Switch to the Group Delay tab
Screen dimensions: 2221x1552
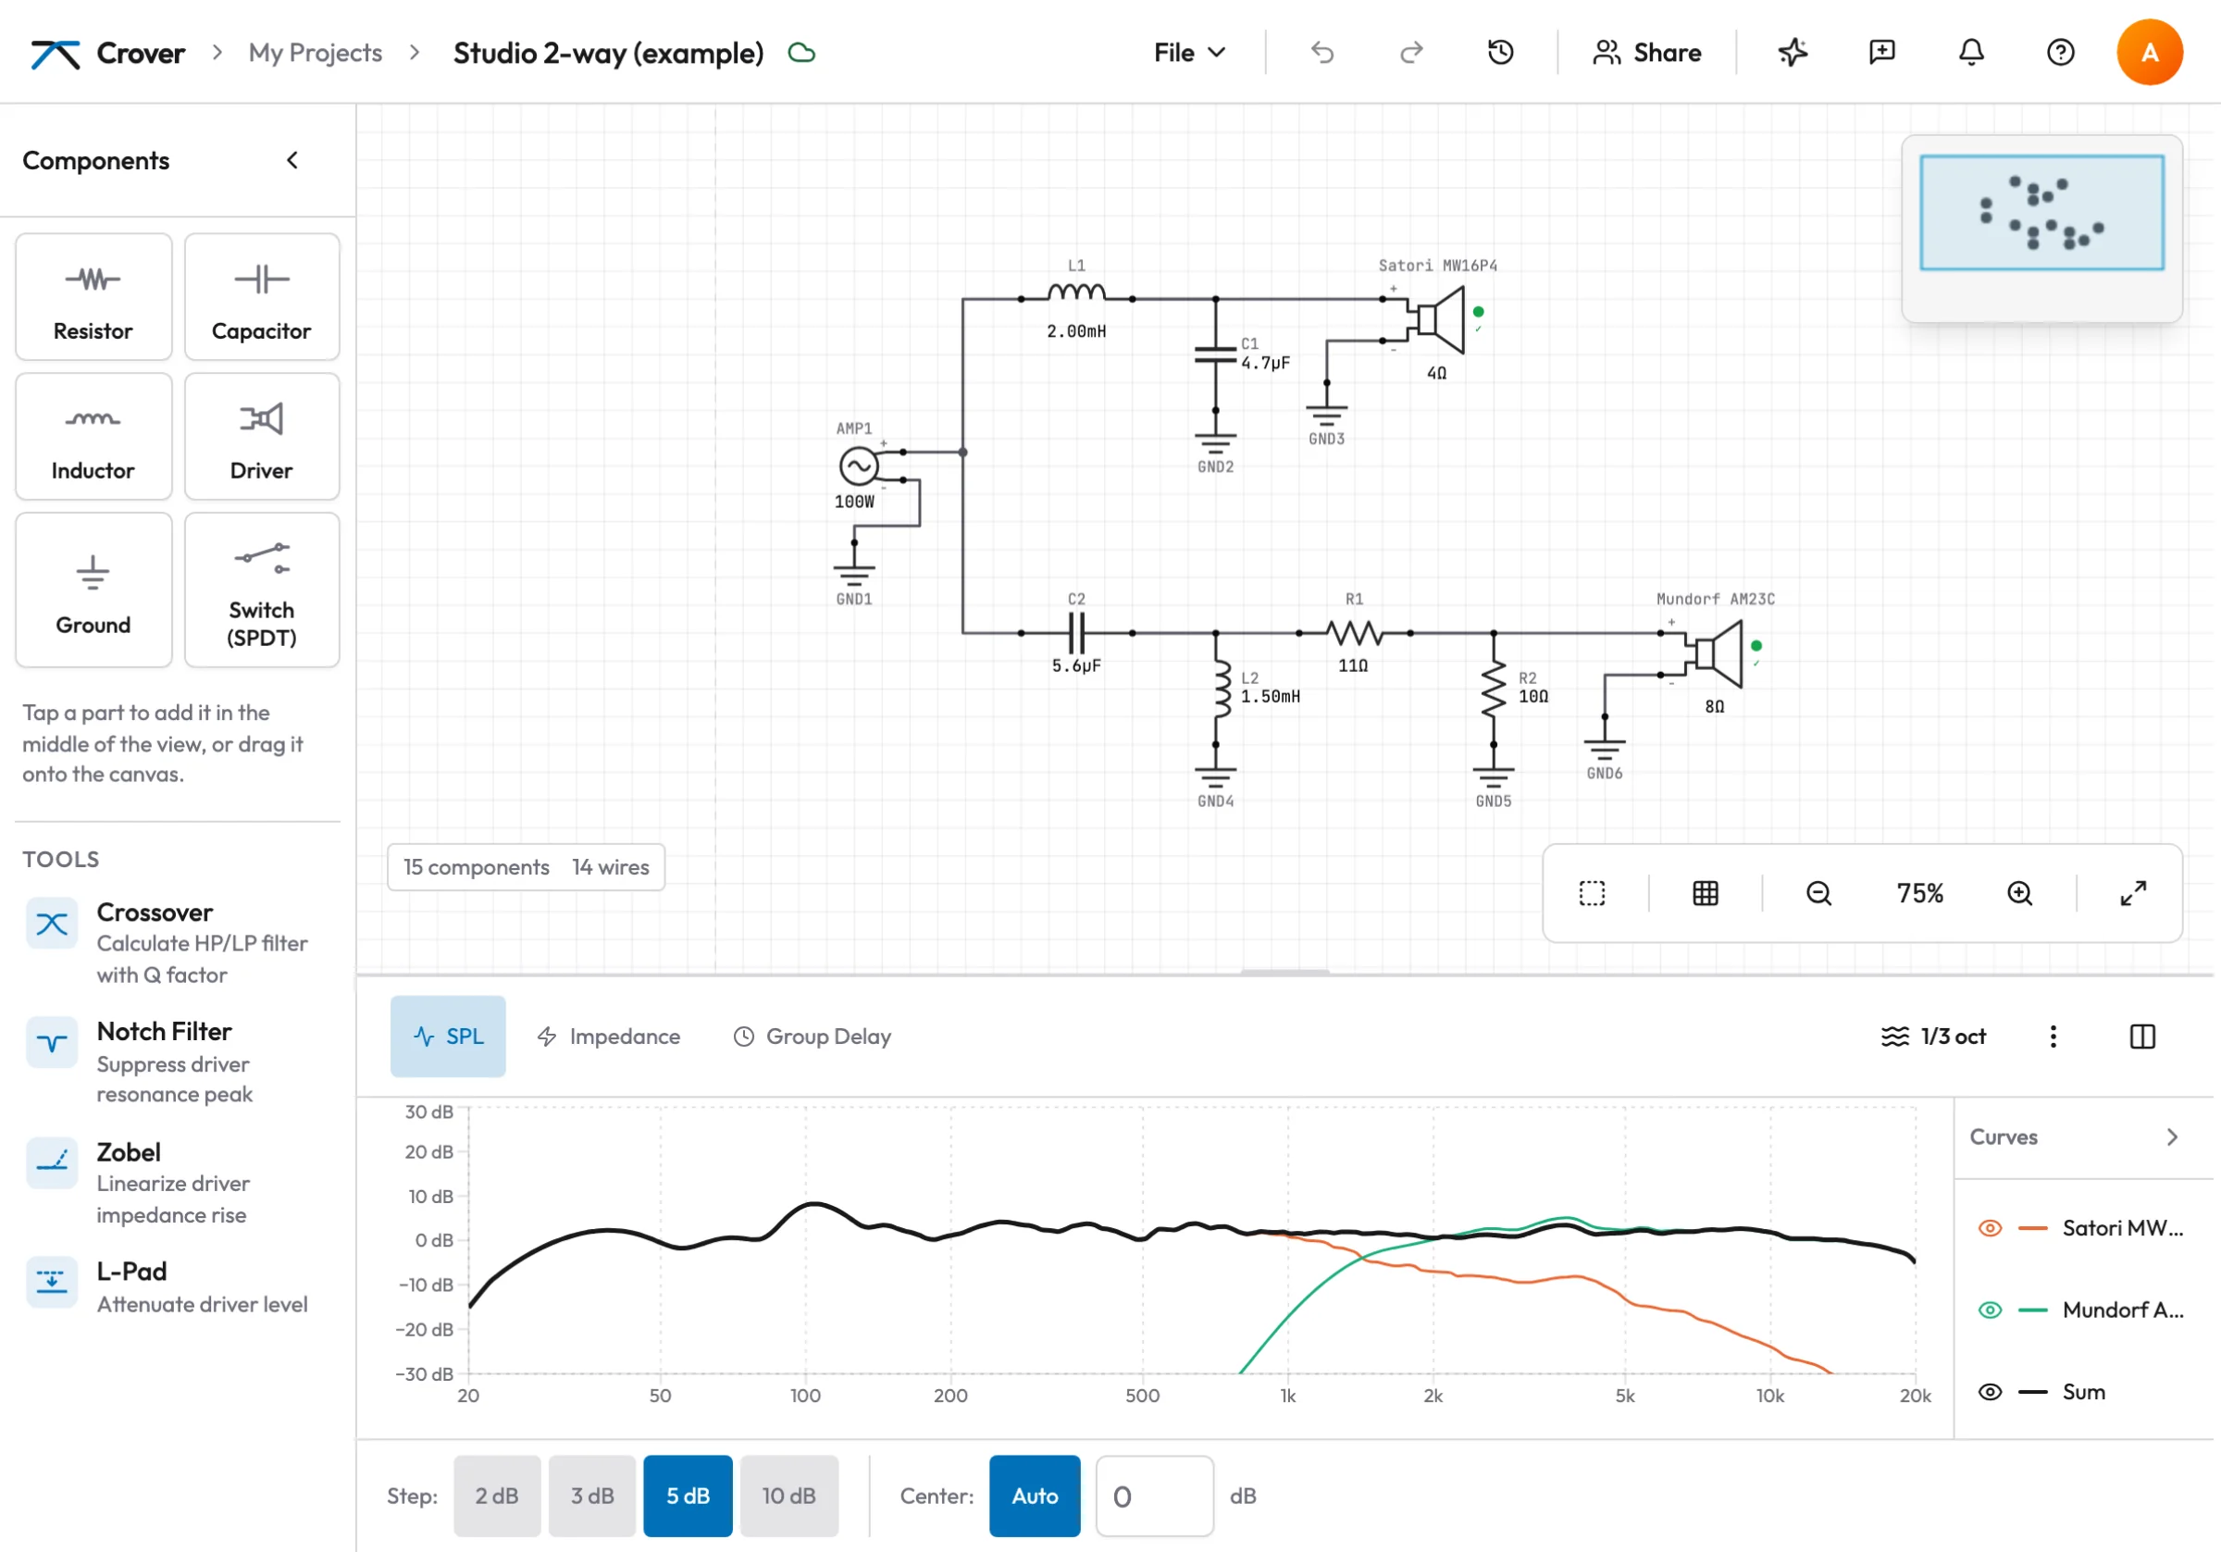pyautogui.click(x=813, y=1037)
